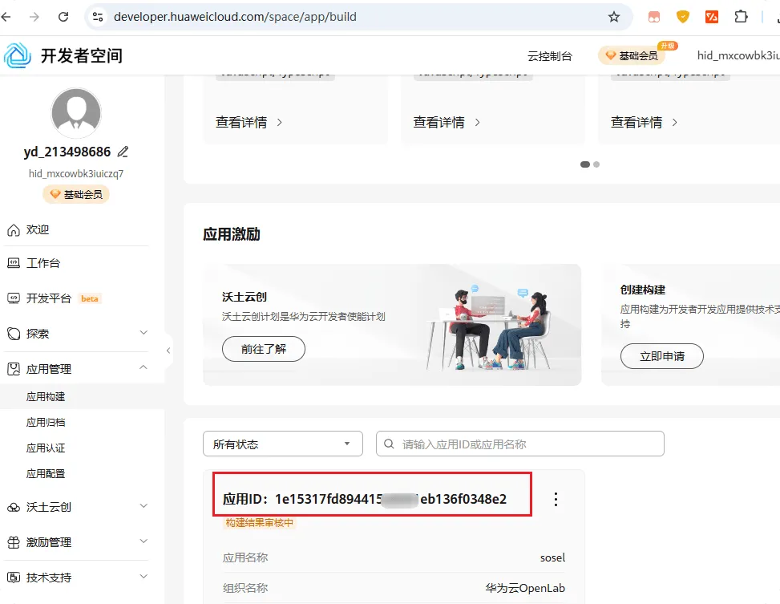Click the organization value 华为云OpenLab
Screen dimensions: 780x604
click(x=525, y=589)
